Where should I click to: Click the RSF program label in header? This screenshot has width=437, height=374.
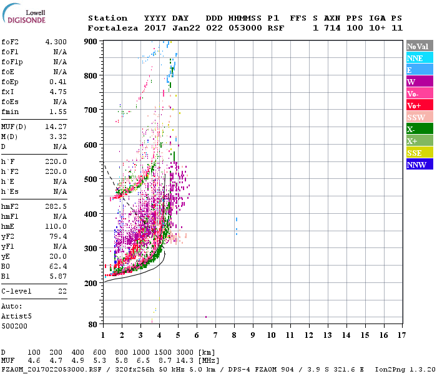point(276,28)
